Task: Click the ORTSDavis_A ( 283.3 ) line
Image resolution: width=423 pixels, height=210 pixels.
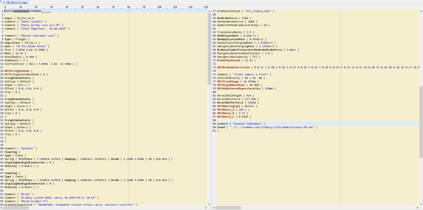Action: point(234,110)
